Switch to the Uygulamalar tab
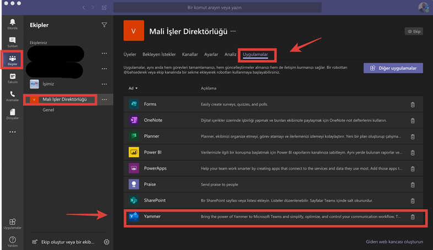The width and height of the screenshot is (433, 250). 255,55
